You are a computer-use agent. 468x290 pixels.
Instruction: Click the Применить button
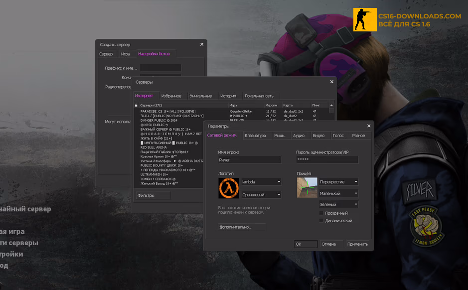(357, 244)
